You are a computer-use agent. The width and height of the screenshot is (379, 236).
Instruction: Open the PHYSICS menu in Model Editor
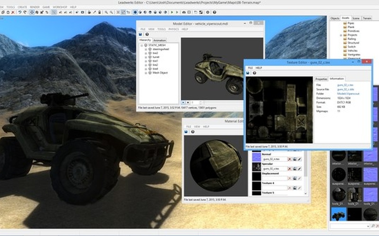tap(173, 29)
